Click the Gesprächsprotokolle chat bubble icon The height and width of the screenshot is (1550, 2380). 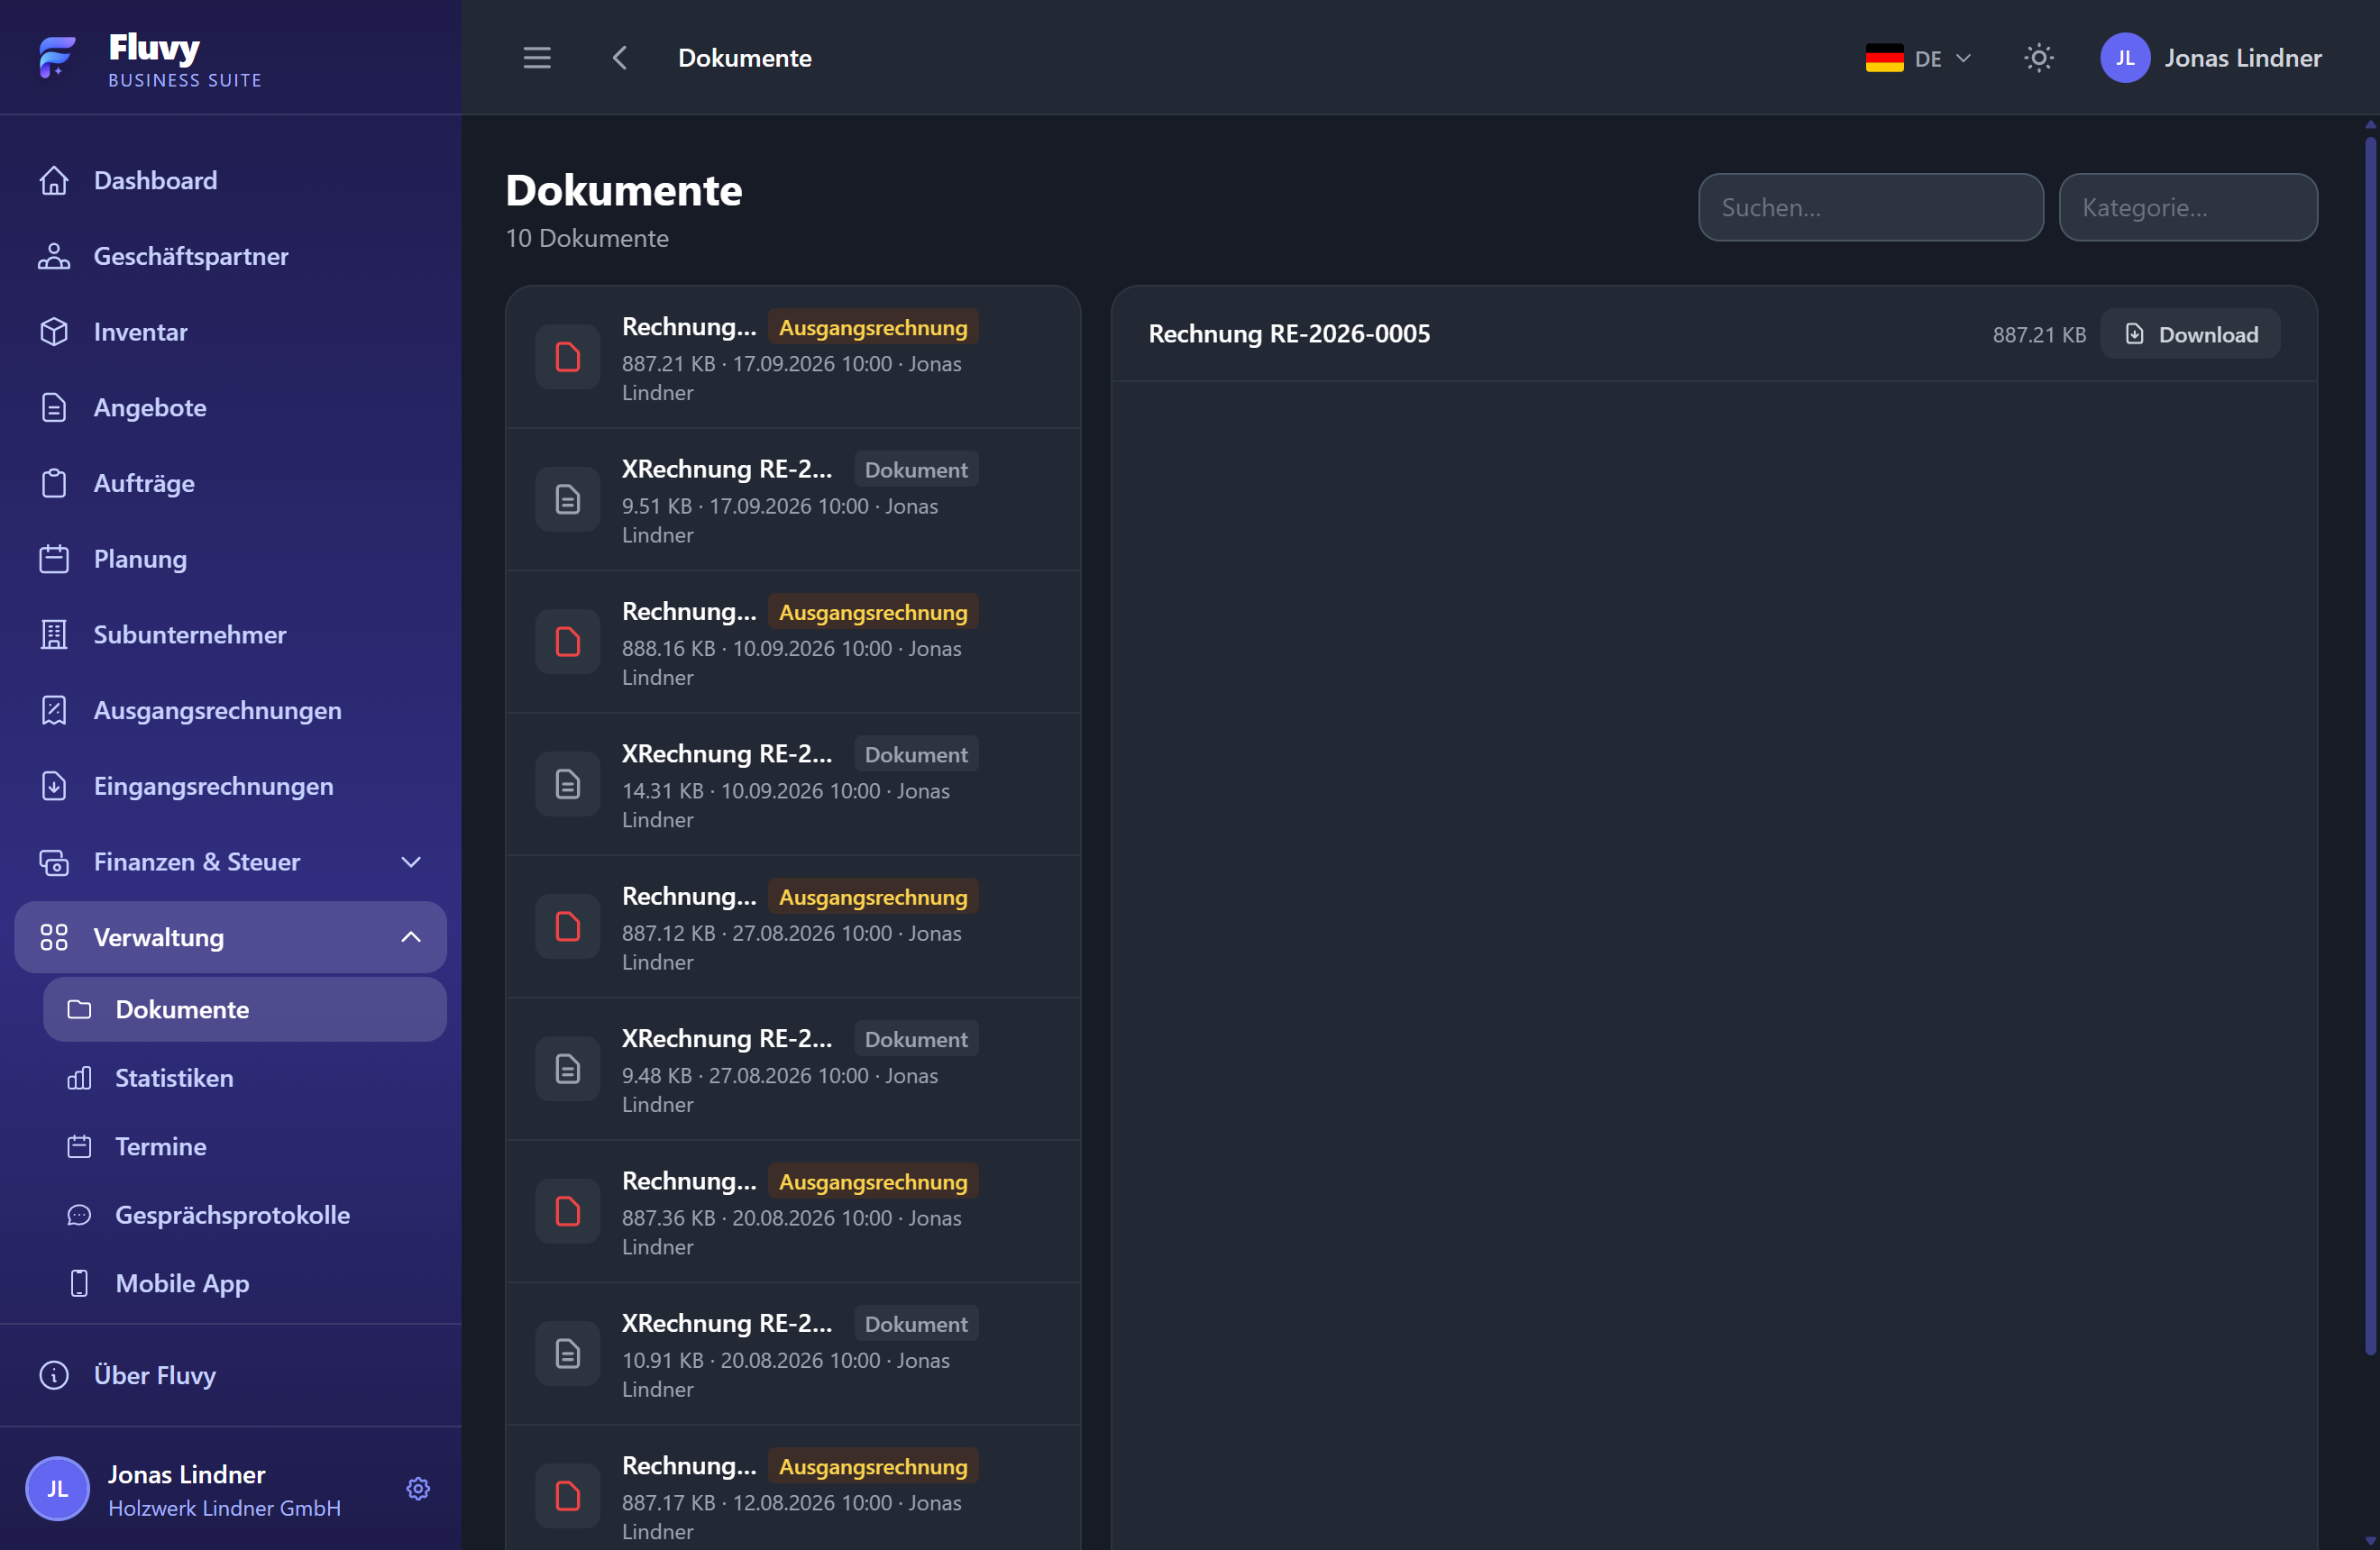79,1215
